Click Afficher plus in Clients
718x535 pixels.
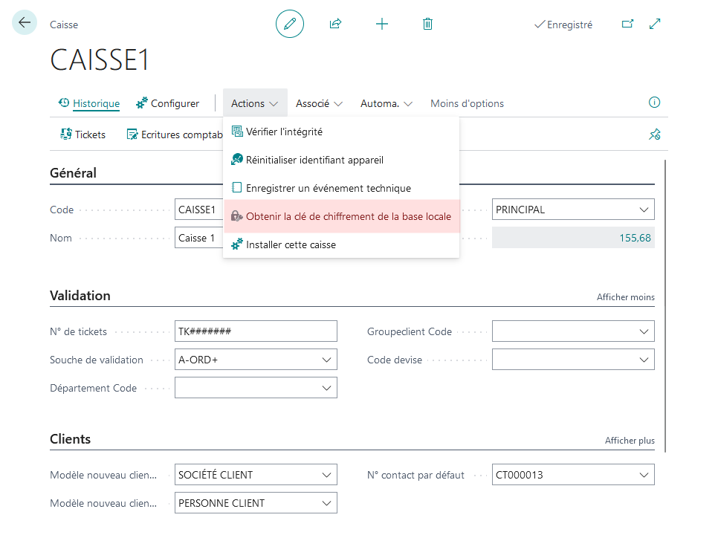pyautogui.click(x=630, y=441)
